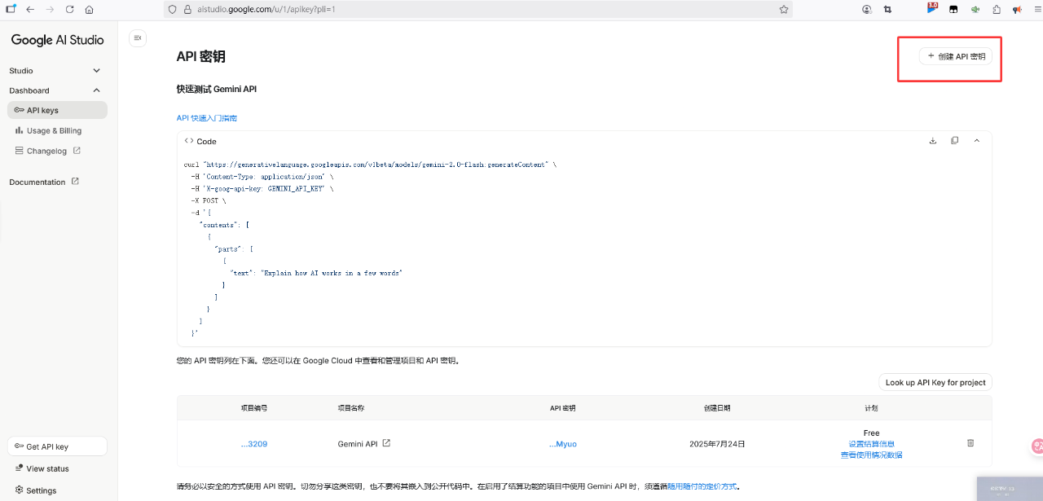Click the Gemini API project name

358,444
